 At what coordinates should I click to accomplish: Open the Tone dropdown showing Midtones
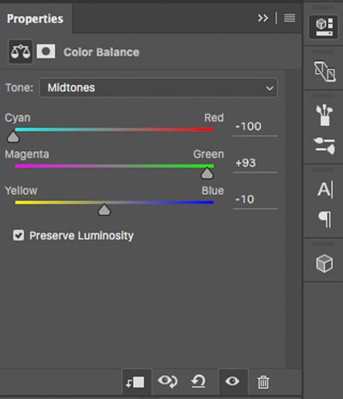point(159,88)
